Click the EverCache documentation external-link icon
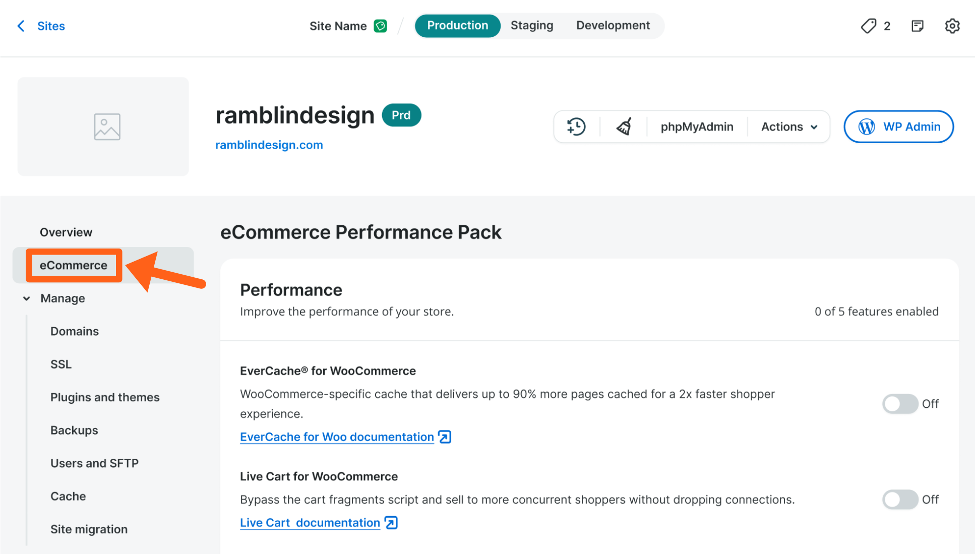Screen dimensions: 975x554 (x=445, y=437)
